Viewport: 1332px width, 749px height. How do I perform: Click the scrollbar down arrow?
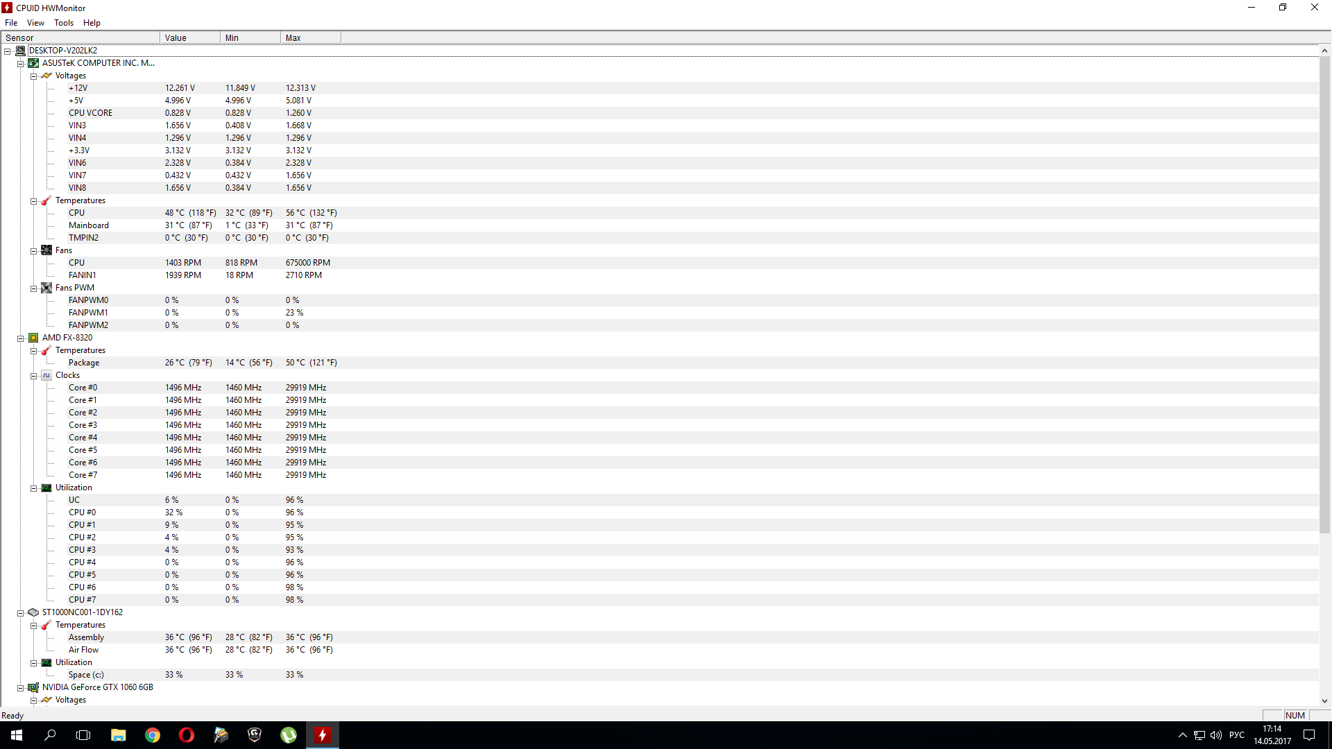coord(1324,701)
